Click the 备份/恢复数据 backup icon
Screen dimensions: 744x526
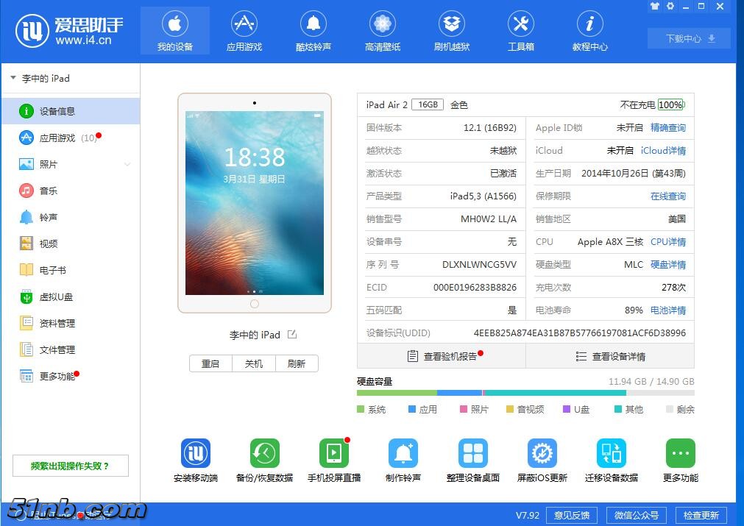[x=264, y=453]
